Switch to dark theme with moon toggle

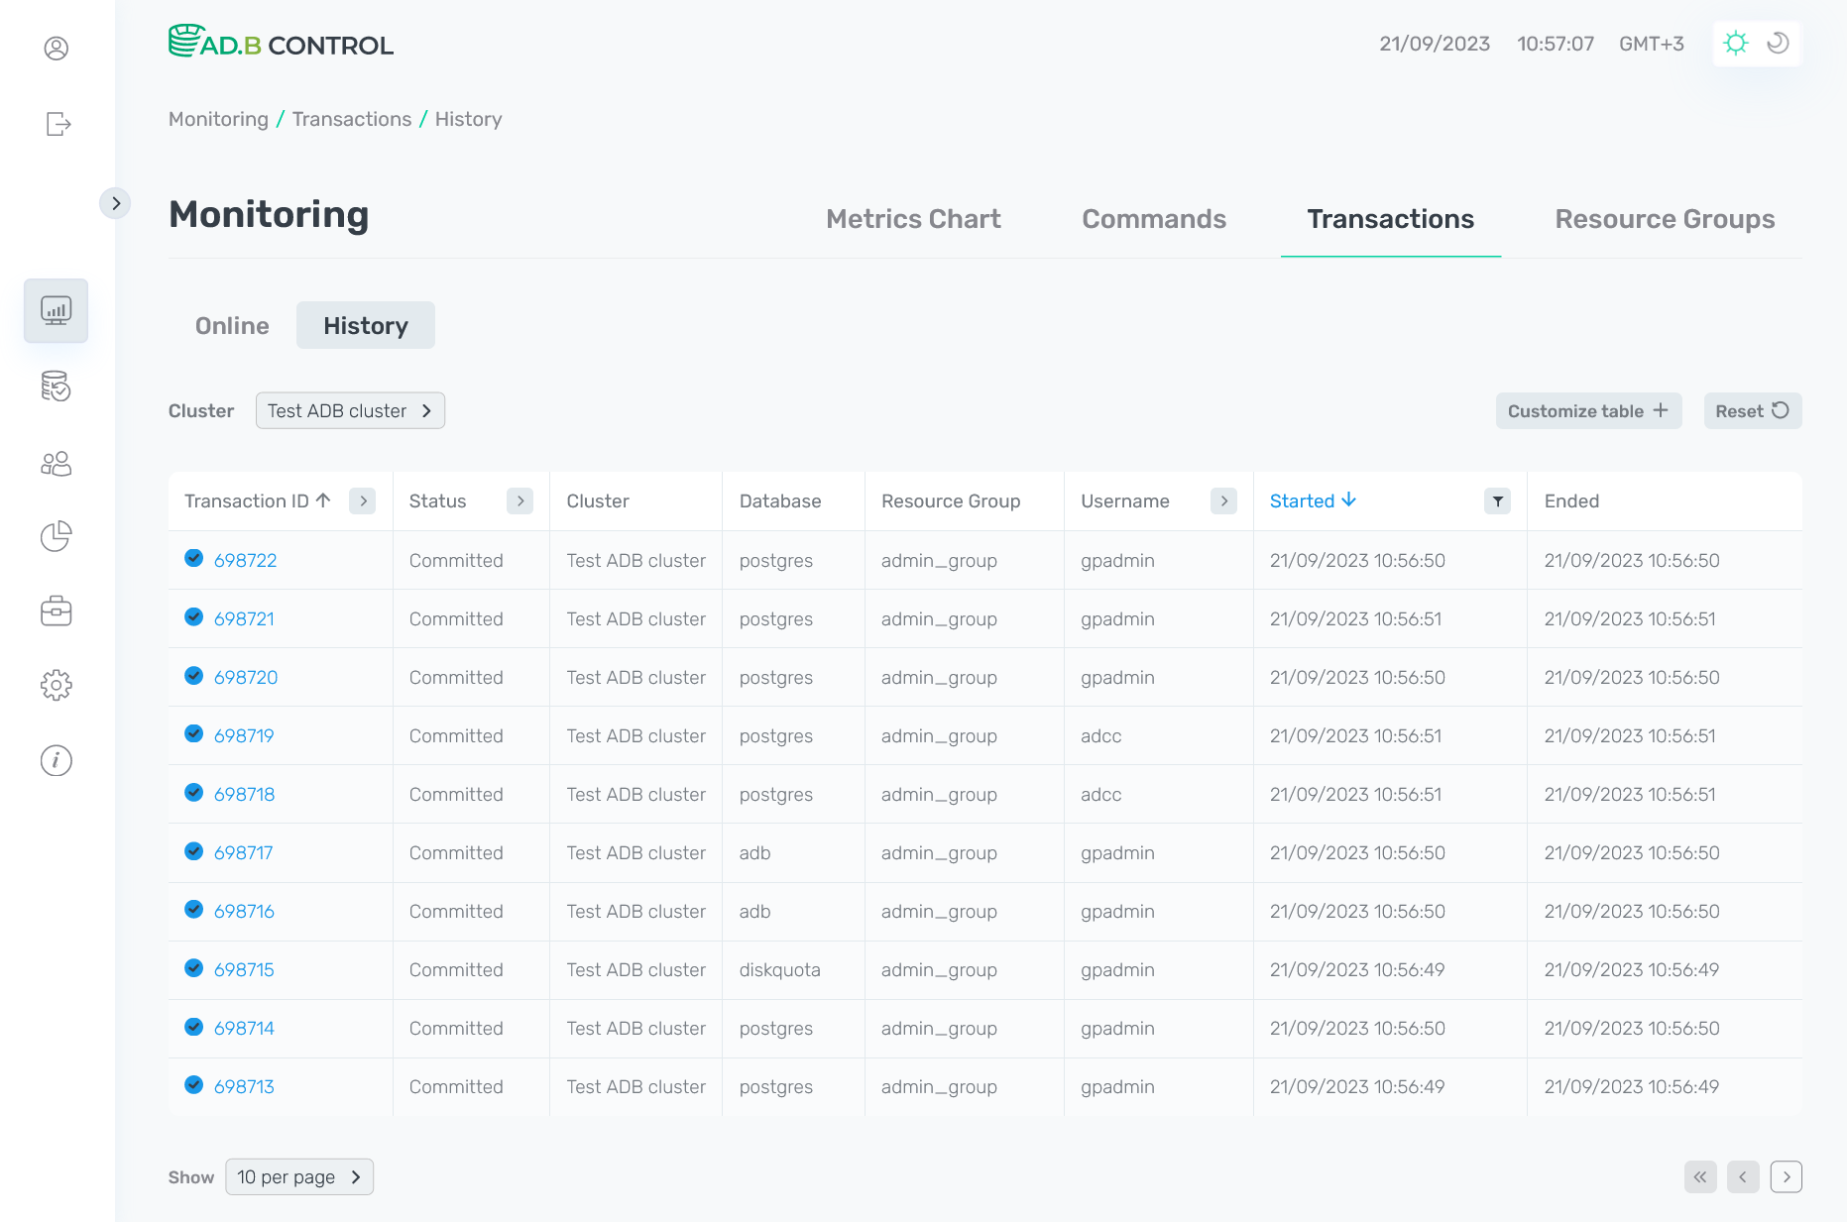[1778, 43]
